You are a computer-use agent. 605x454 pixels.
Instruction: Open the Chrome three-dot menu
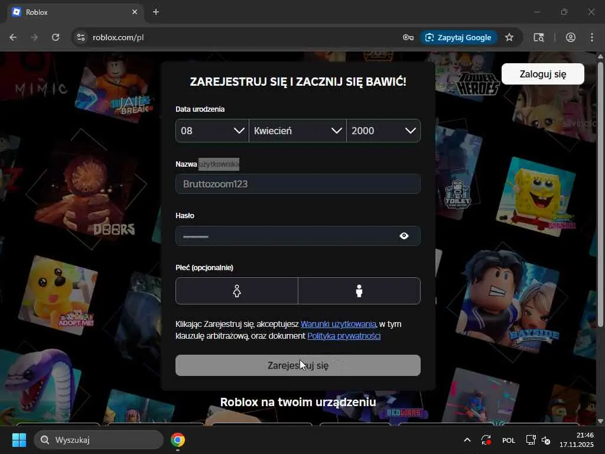tap(592, 37)
